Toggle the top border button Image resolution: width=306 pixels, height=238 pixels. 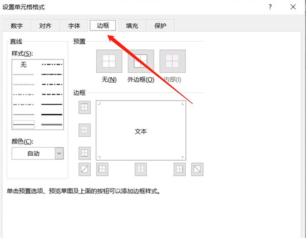click(85, 107)
